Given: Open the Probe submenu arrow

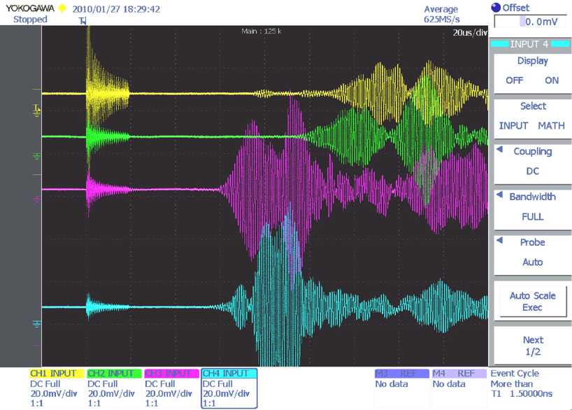Looking at the screenshot, I should click(x=500, y=240).
